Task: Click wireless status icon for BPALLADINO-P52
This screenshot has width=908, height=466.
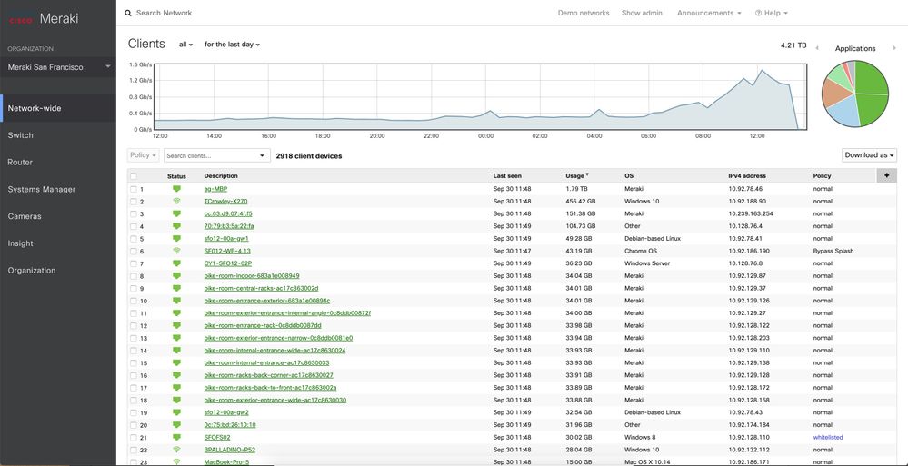Action: [176, 450]
